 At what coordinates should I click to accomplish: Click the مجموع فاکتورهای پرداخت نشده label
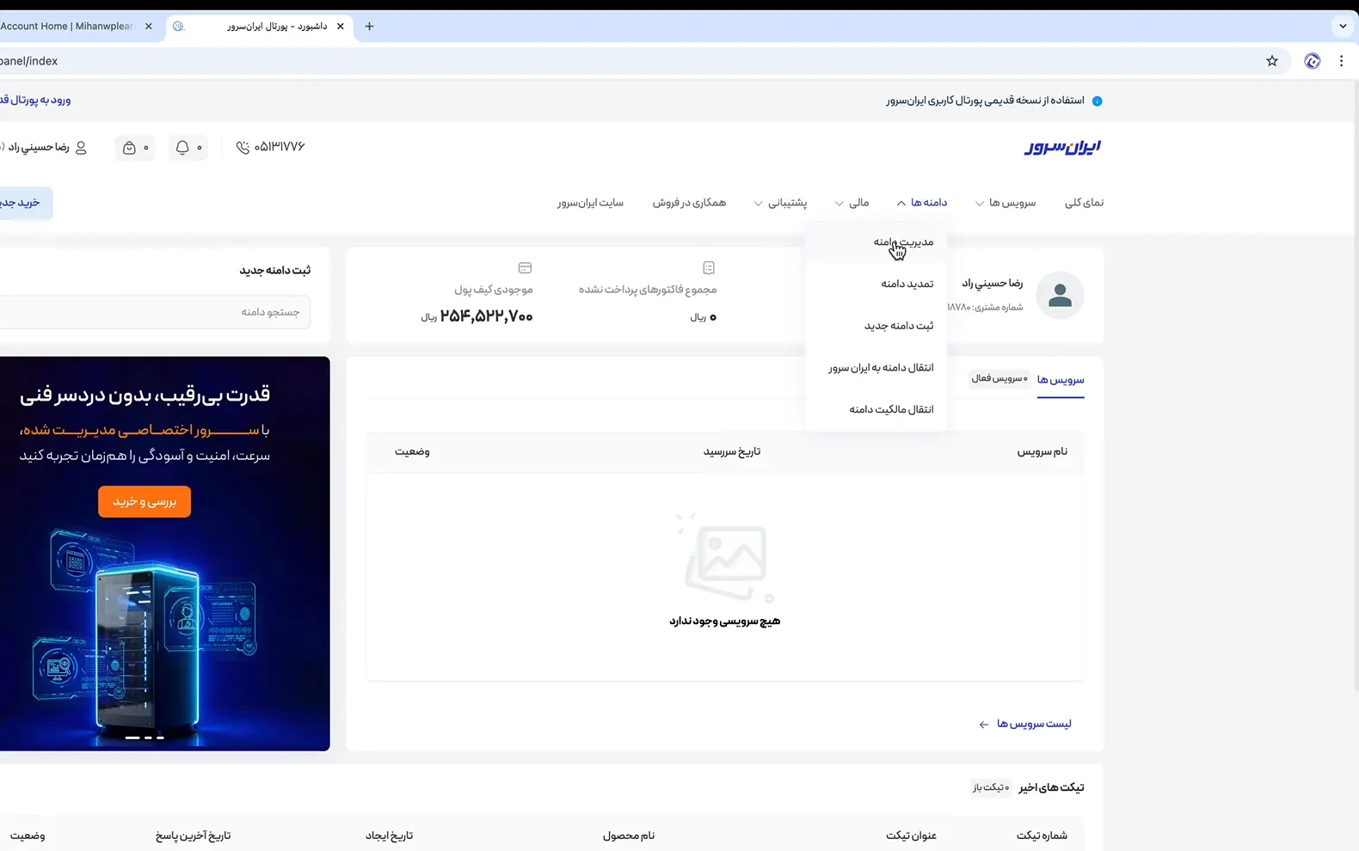tap(648, 290)
